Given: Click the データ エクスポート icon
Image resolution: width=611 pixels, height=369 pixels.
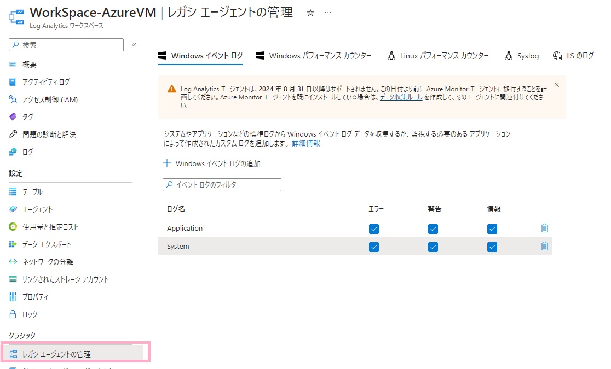Looking at the screenshot, I should (x=13, y=244).
